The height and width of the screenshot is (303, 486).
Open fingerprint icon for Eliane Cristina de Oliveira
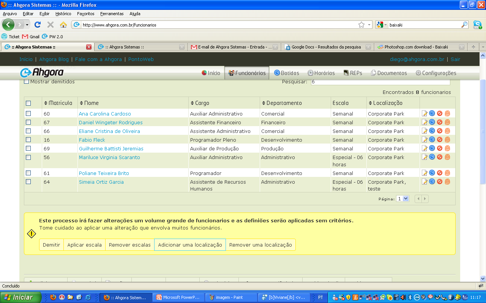447,131
